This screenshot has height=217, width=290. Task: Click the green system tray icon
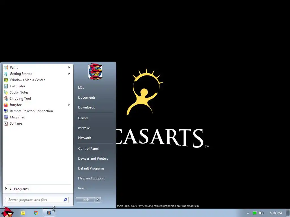(x=255, y=213)
